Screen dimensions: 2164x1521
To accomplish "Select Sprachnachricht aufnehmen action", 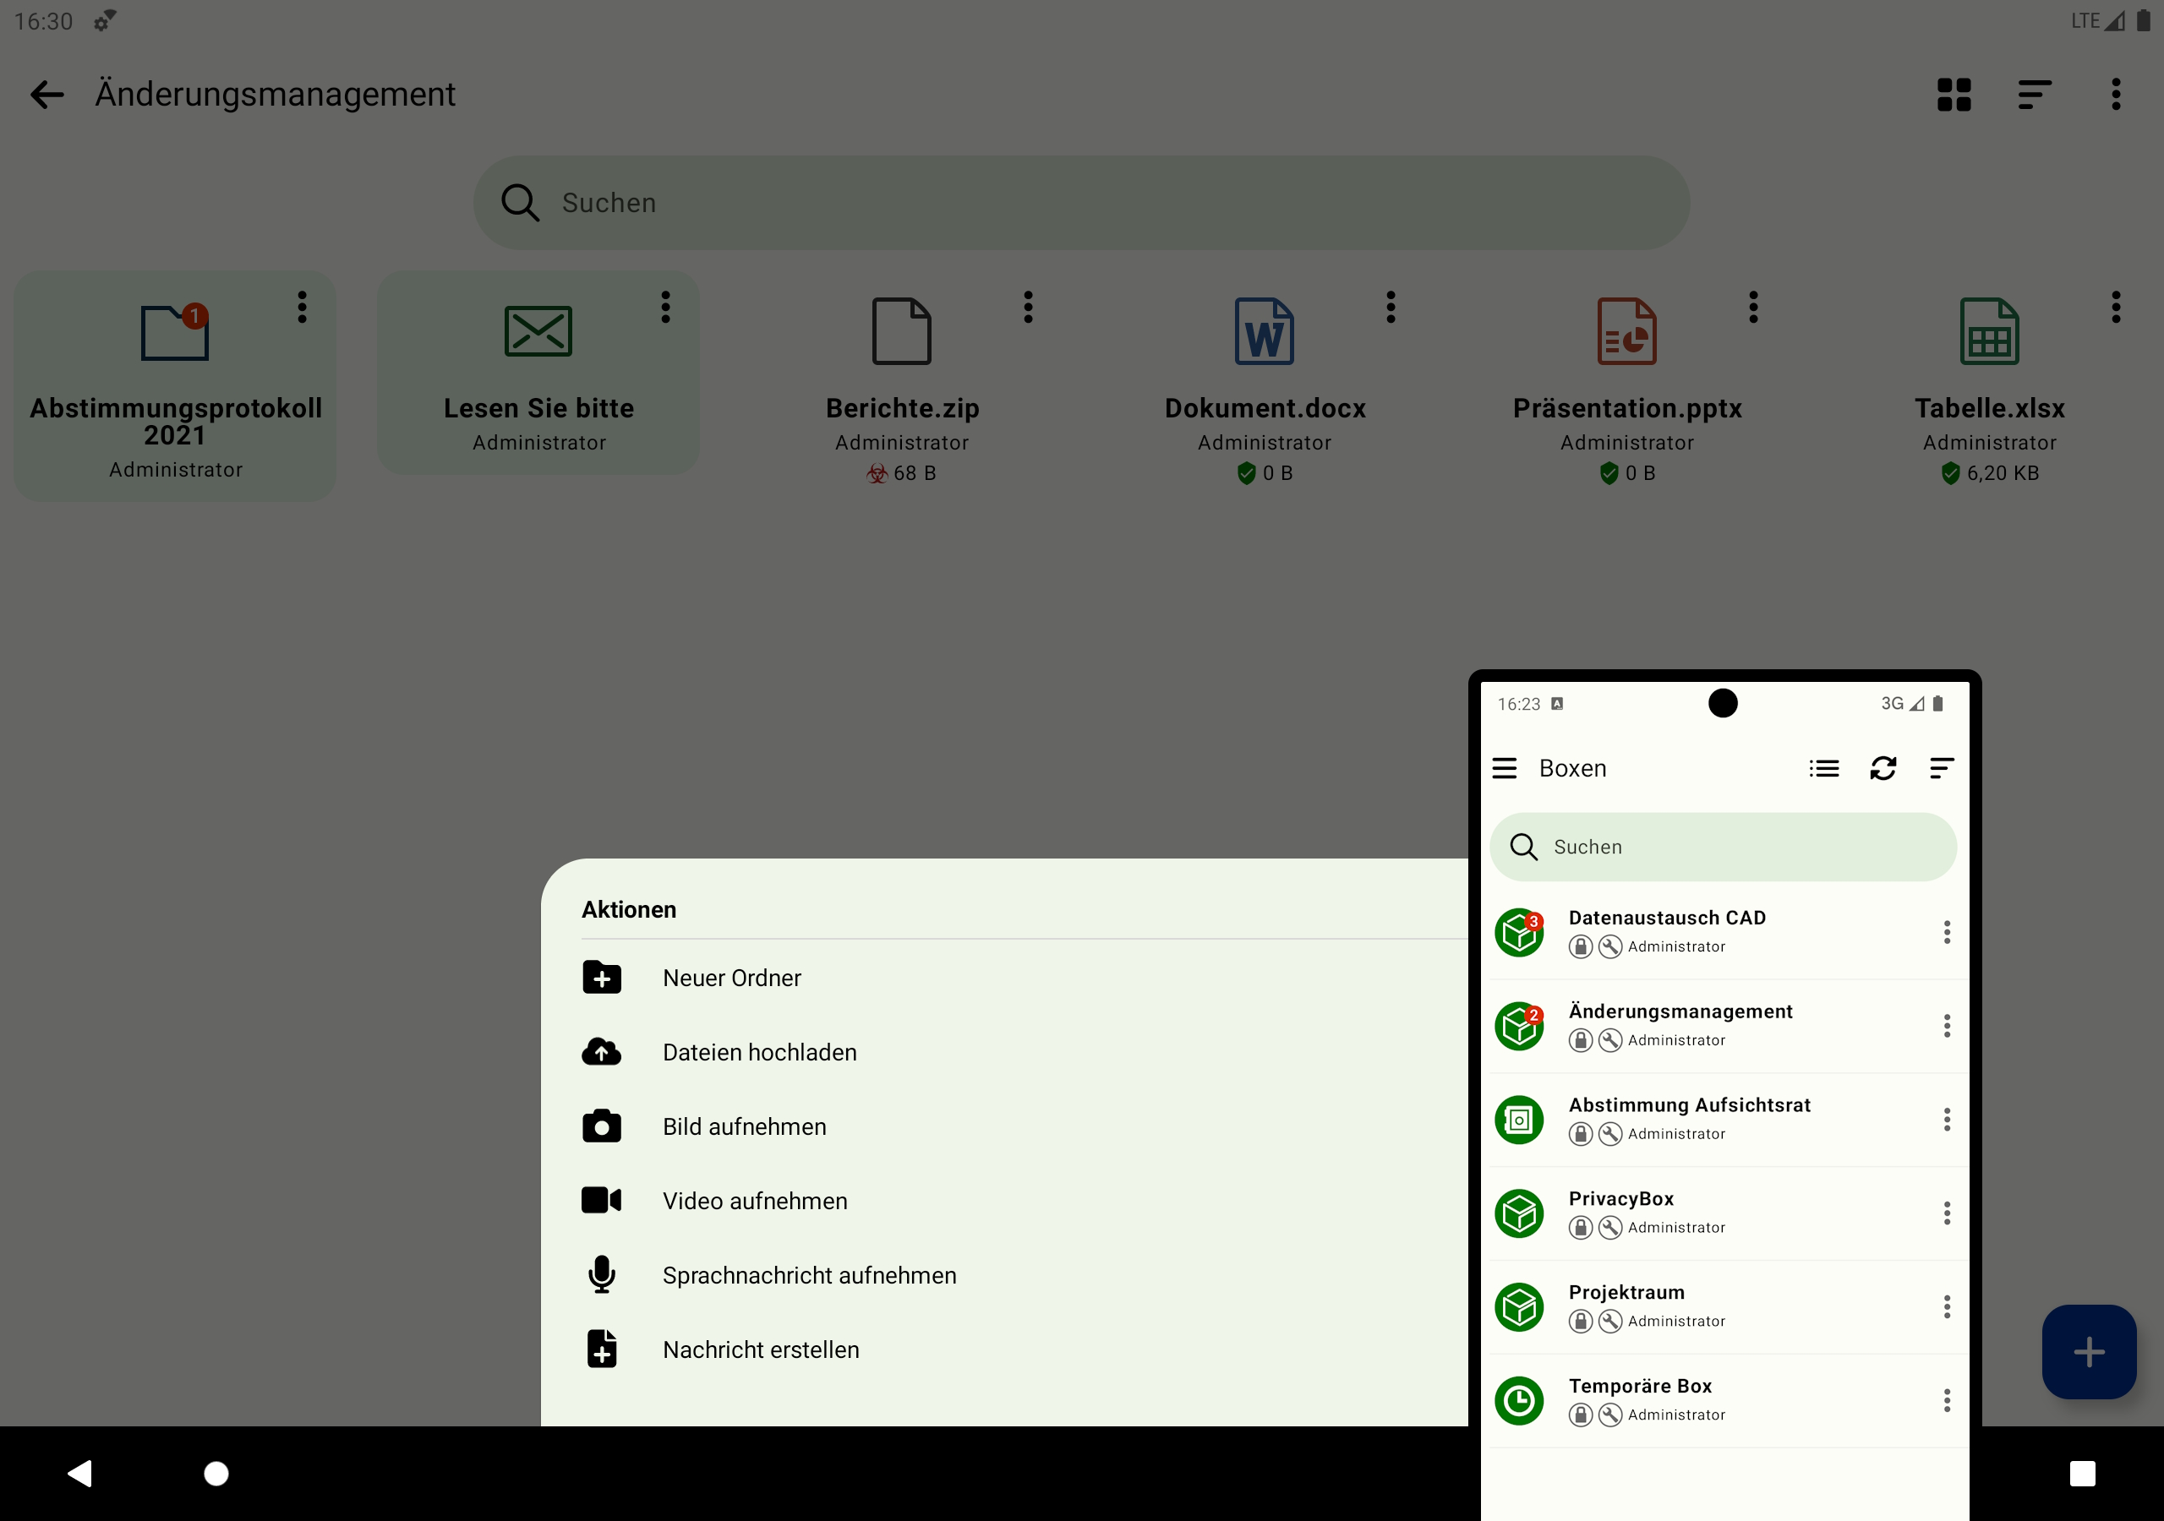I will tap(1005, 1276).
